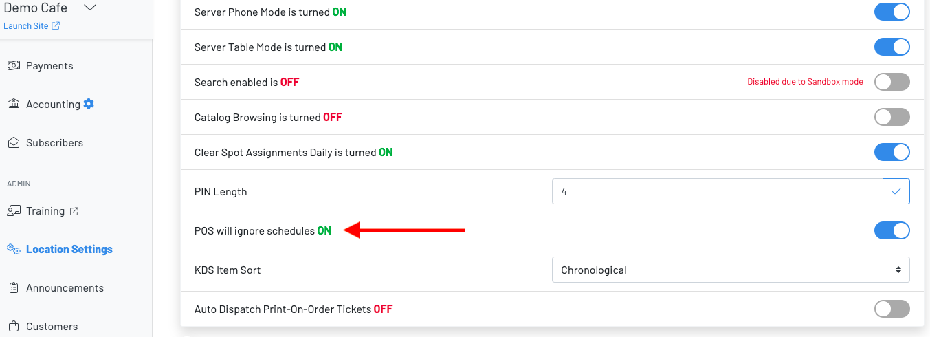Expand the Demo Cafe location chevron
Image resolution: width=930 pixels, height=337 pixels.
[90, 8]
